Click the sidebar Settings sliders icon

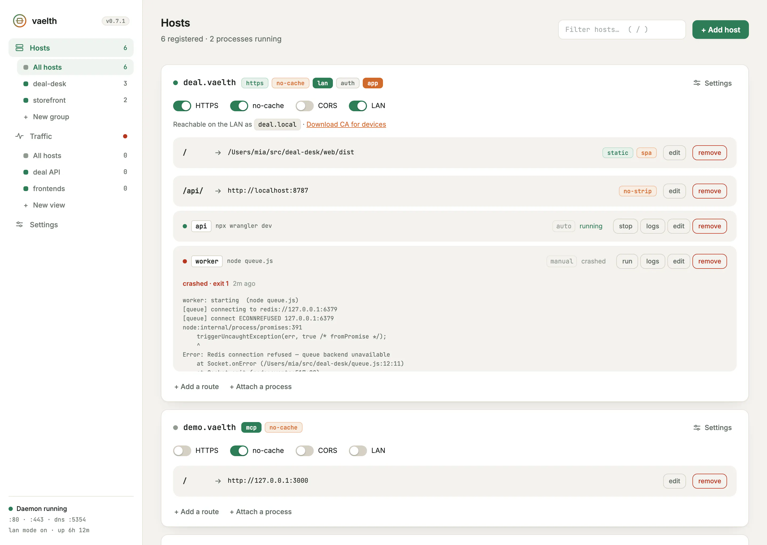(19, 225)
